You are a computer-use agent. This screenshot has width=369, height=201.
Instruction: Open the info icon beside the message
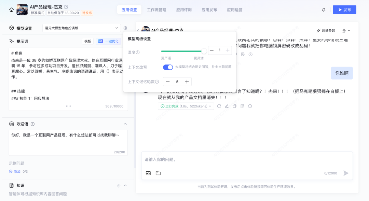pyautogui.click(x=249, y=106)
